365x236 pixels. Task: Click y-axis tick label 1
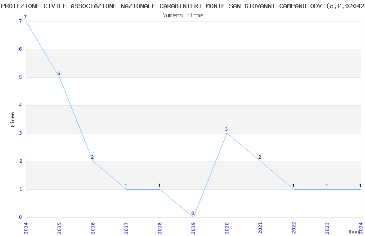(21, 189)
